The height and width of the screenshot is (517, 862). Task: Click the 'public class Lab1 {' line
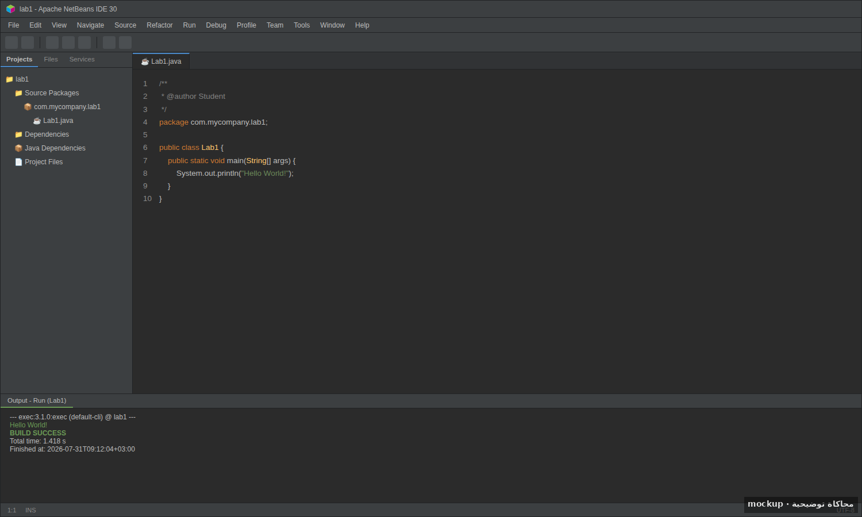coord(191,148)
